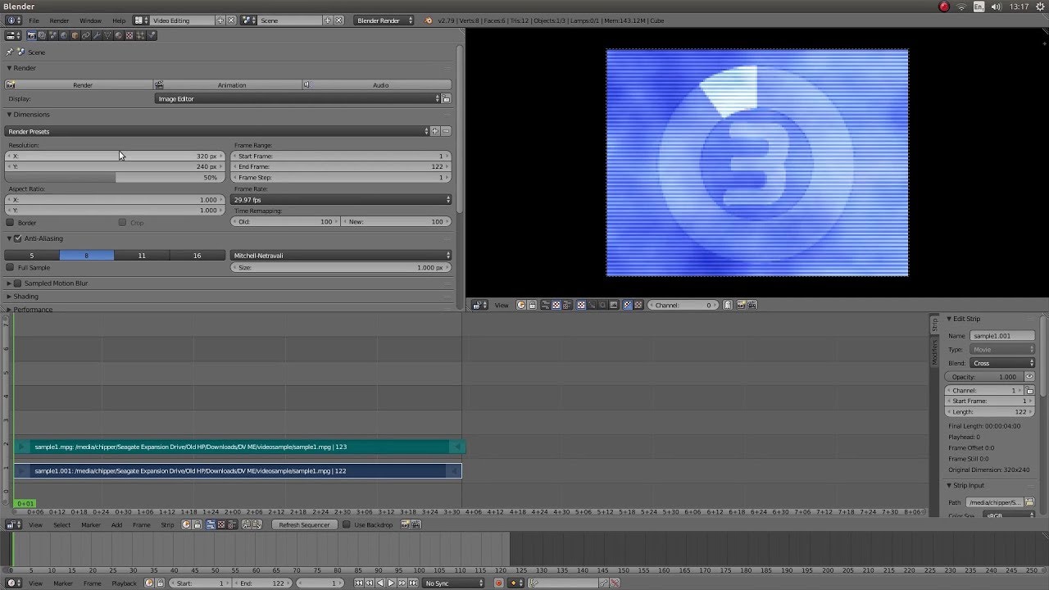This screenshot has width=1049, height=590.
Task: Jump to the first frame of playback
Action: click(358, 583)
